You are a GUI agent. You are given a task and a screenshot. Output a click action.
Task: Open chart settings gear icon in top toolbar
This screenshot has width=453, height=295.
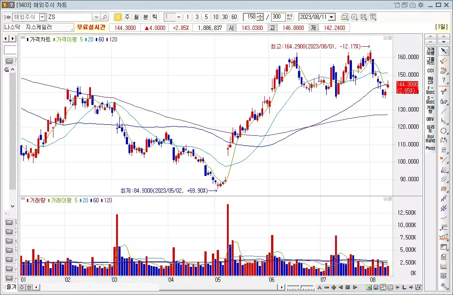point(354,17)
